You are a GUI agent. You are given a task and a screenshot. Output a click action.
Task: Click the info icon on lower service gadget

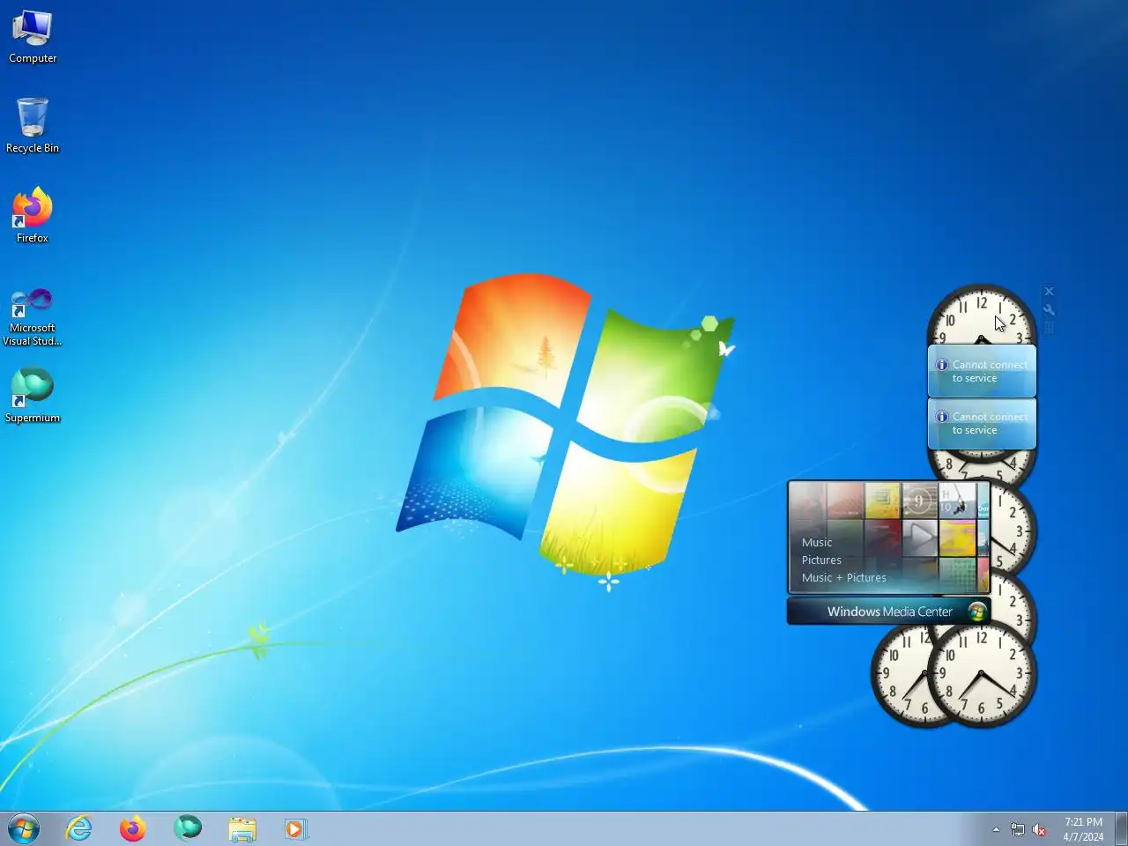coord(941,417)
